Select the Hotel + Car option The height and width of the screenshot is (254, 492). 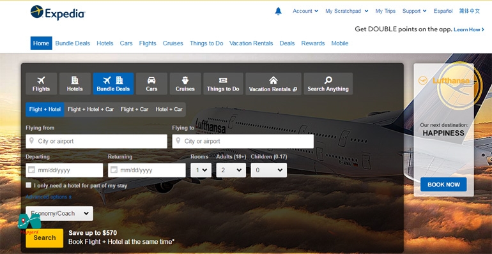(x=169, y=109)
